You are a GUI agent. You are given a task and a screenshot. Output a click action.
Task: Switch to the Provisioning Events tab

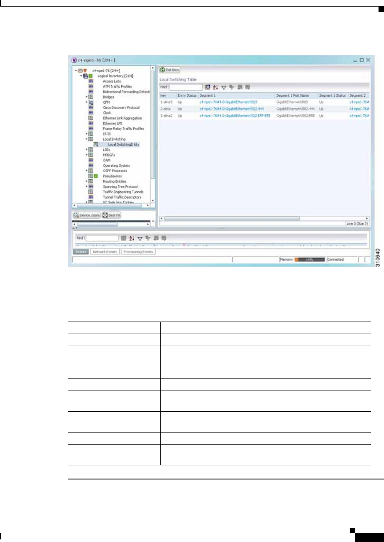coord(138,252)
